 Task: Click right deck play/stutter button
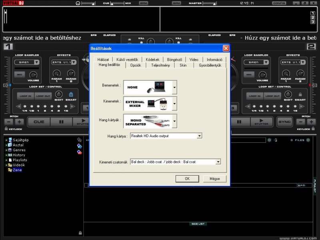click(262, 122)
